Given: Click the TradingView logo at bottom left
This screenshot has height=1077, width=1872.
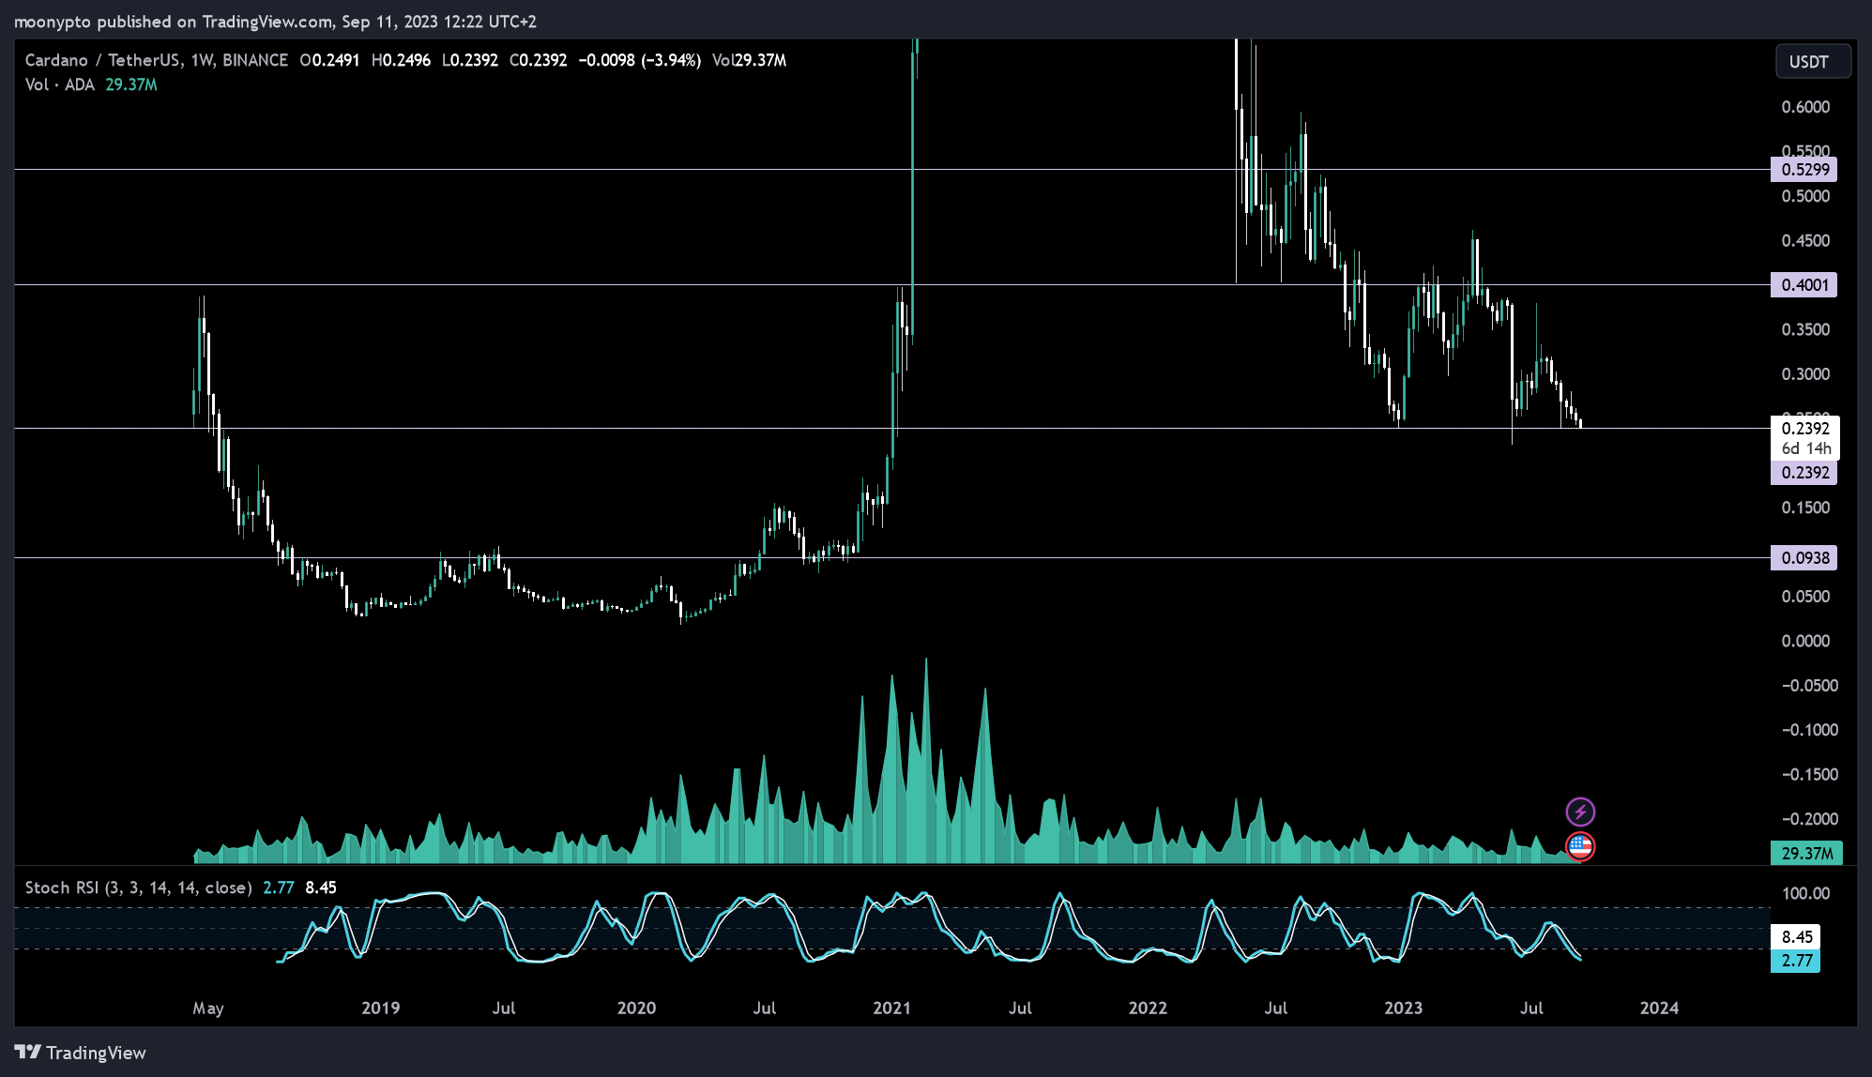Looking at the screenshot, I should 81,1053.
